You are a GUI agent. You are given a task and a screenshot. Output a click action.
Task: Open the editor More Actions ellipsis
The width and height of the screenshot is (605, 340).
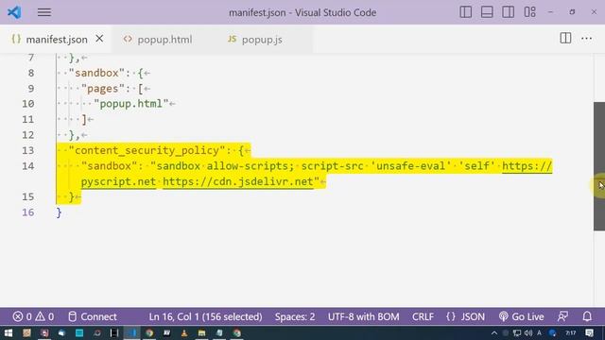(x=586, y=38)
